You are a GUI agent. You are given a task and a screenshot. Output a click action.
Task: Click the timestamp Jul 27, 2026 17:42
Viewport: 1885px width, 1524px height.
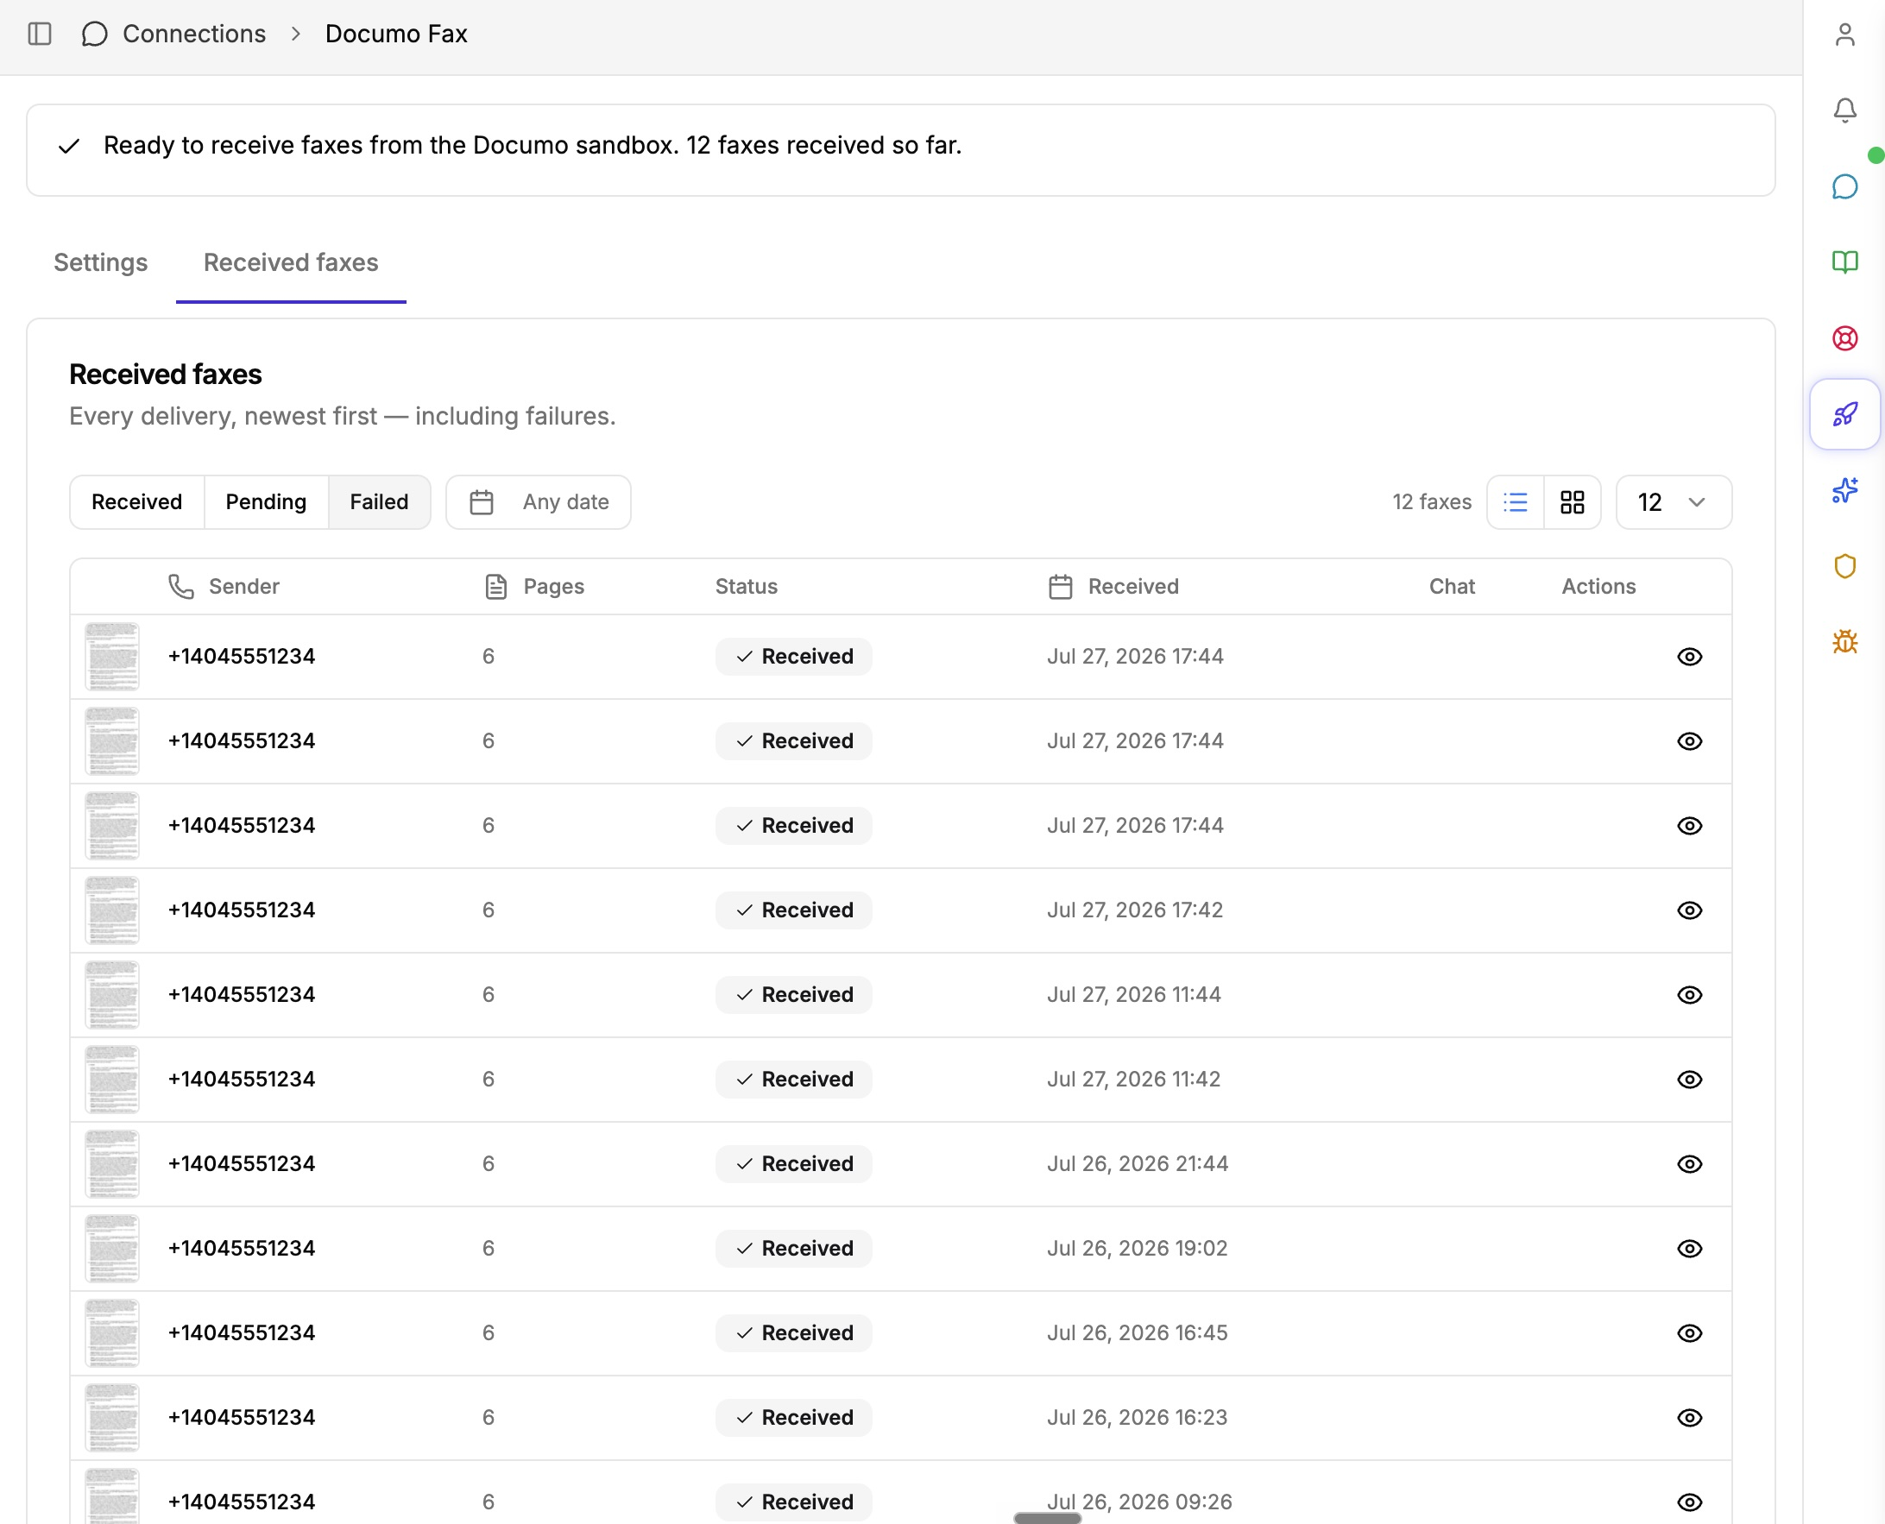[x=1134, y=910]
